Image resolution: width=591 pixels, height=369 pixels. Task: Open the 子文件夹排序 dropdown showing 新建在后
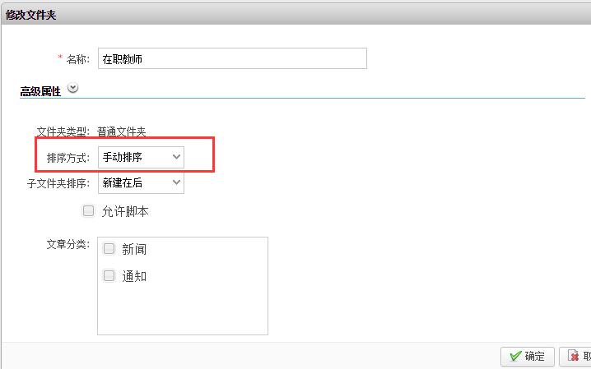pos(141,182)
